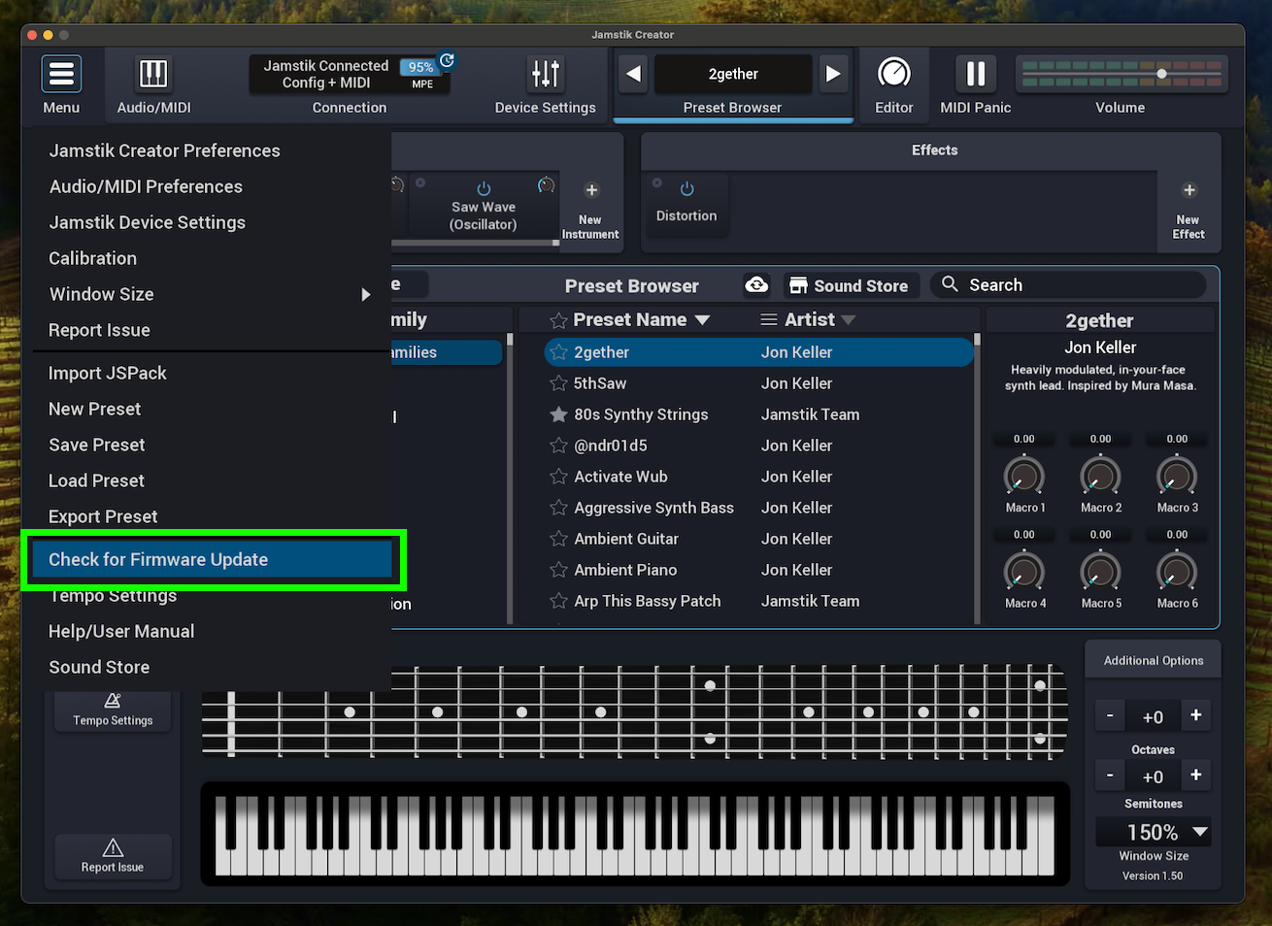Favorite Activate Wub preset star
Viewport: 1272px width, 926px height.
point(558,477)
